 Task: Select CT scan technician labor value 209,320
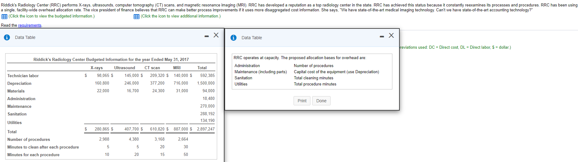click(x=157, y=75)
